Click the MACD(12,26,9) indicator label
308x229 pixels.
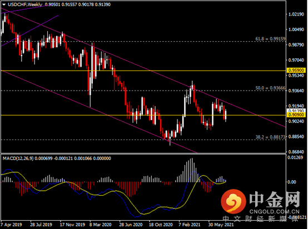(18, 158)
